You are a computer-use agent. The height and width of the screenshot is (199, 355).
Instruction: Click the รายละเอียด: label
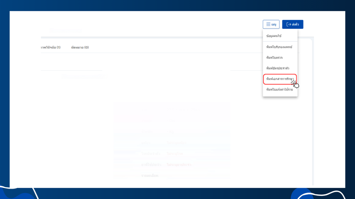point(150,176)
